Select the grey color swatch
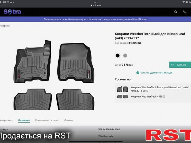This screenshot has width=191, height=143. (x=125, y=56)
